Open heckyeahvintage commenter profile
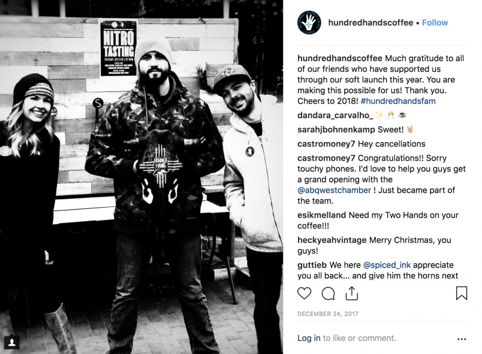Image resolution: width=482 pixels, height=354 pixels. click(x=332, y=240)
